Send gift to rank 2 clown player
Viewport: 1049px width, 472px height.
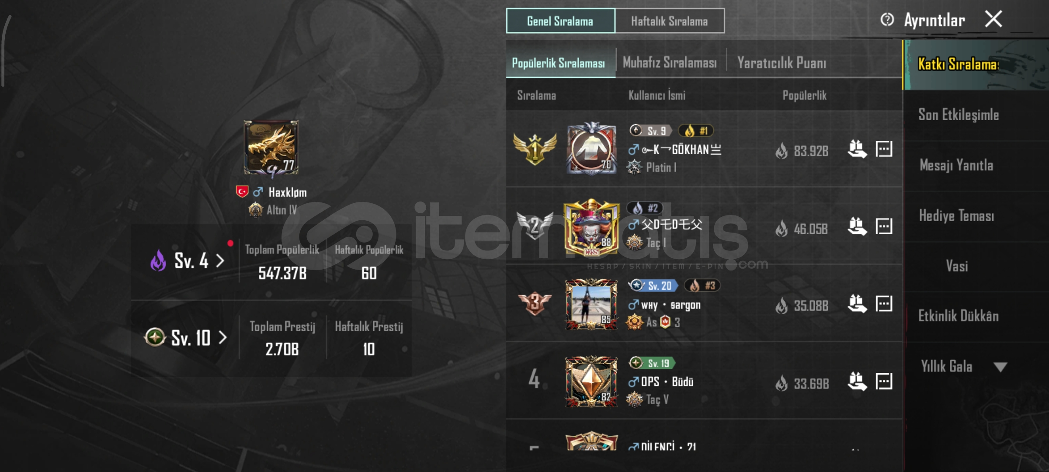point(857,226)
